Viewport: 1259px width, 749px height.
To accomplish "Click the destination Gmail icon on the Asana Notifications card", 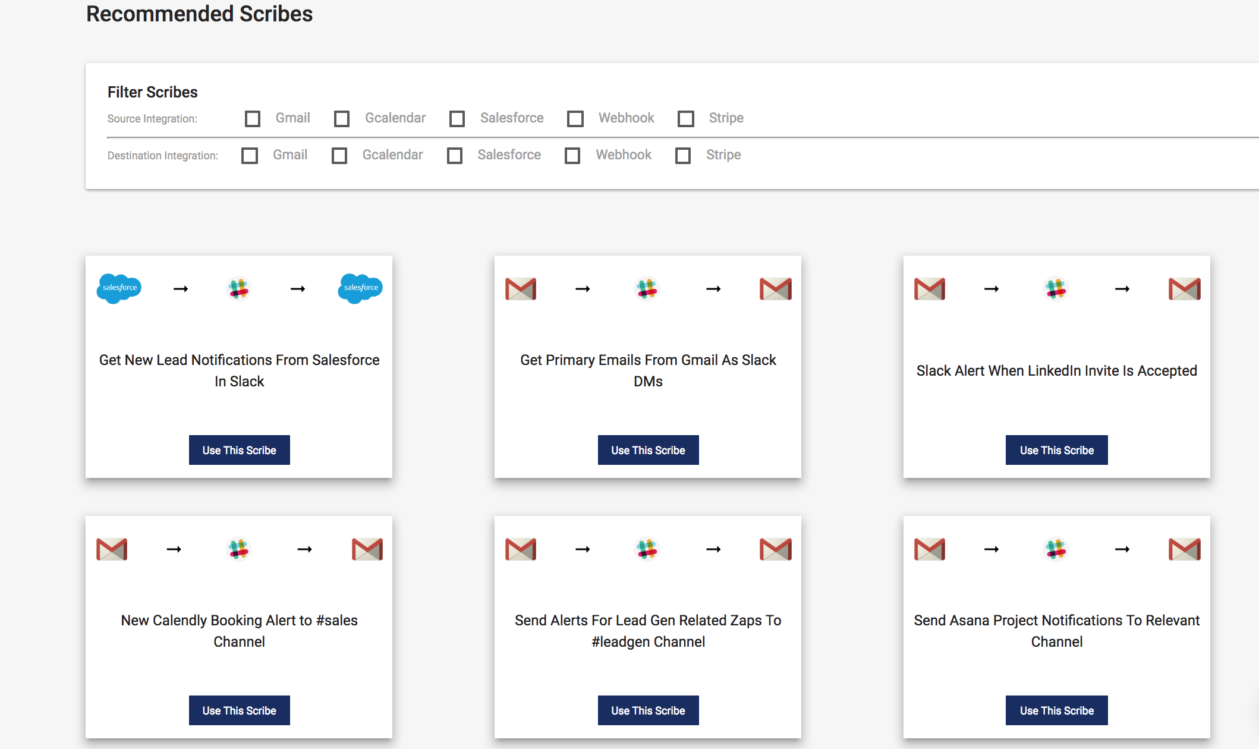I will (1185, 549).
